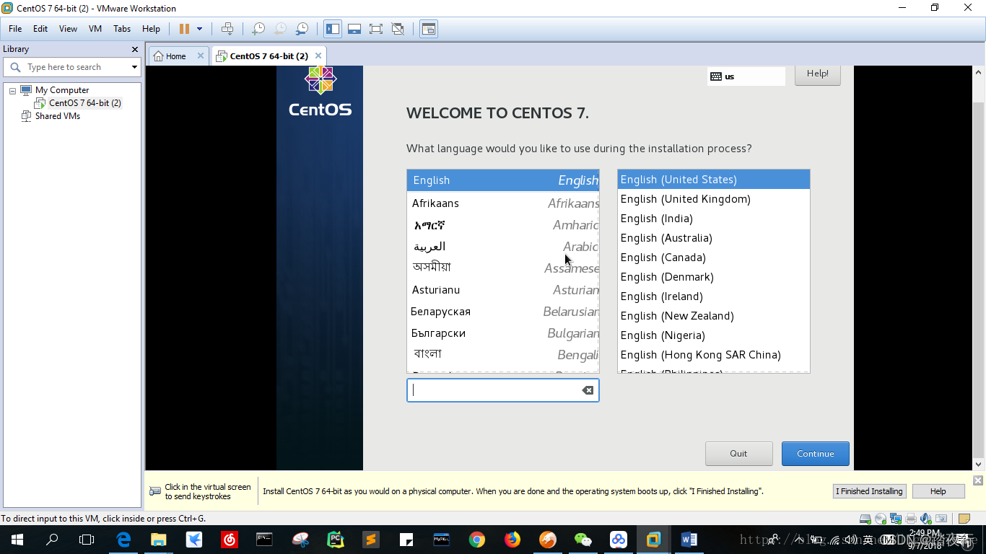The width and height of the screenshot is (986, 554).
Task: Click the sound card status icon
Action: pyautogui.click(x=926, y=519)
